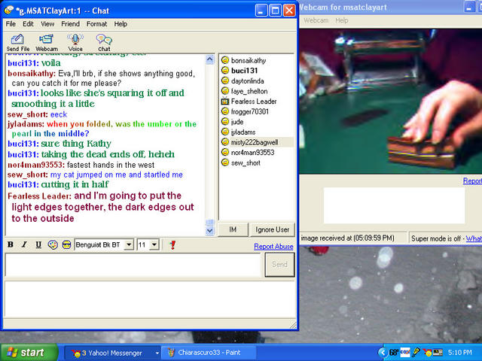Viewport: 482px width, 361px height.
Task: Expand the font size 11 dropdown
Action: pyautogui.click(x=154, y=244)
